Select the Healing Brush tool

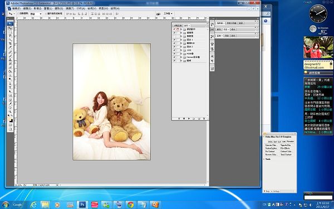coord(10,52)
